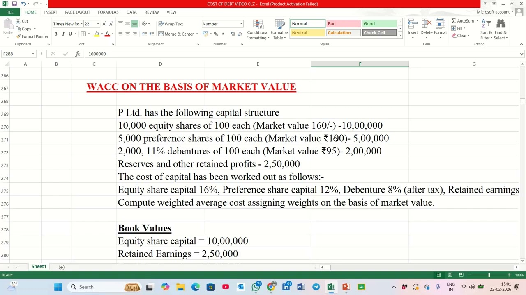Apply cell borders using the Borders icon

coord(83,34)
